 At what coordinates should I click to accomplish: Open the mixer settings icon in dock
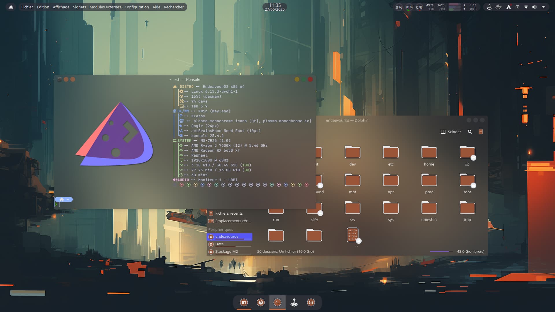pos(311,302)
